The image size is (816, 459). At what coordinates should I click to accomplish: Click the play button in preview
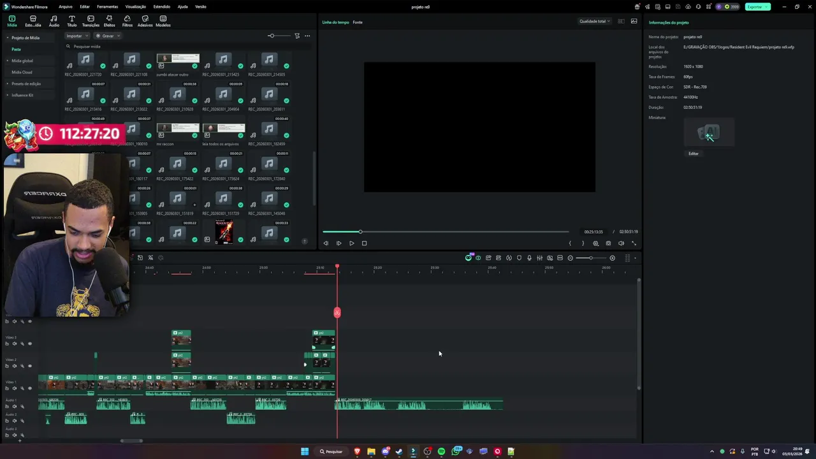(351, 243)
